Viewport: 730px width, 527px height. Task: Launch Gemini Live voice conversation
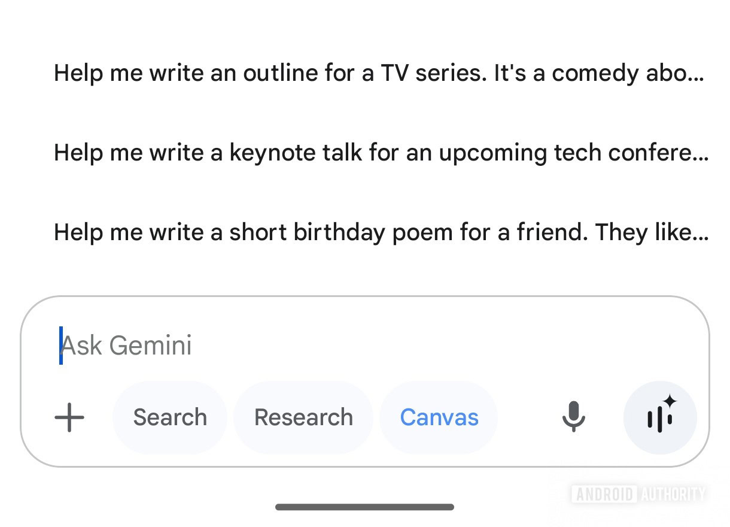click(x=660, y=417)
